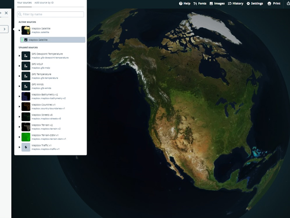Click the Mapbox Bathymetry v2 thumbnail
This screenshot has width=290, height=218.
pos(26,96)
